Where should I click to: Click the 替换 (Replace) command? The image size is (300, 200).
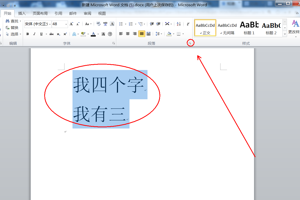click(x=14, y=27)
